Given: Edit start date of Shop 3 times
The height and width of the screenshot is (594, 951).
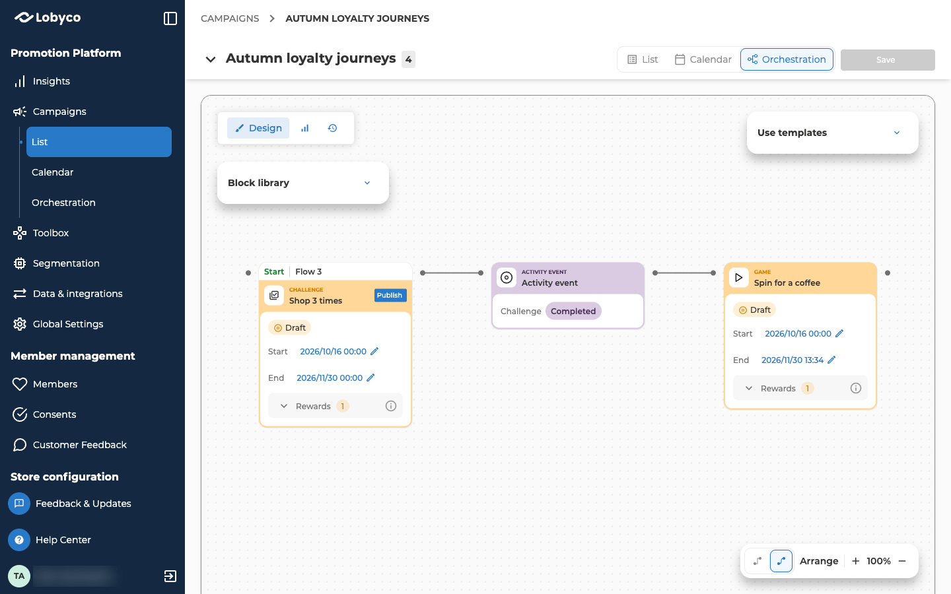Looking at the screenshot, I should tap(374, 351).
